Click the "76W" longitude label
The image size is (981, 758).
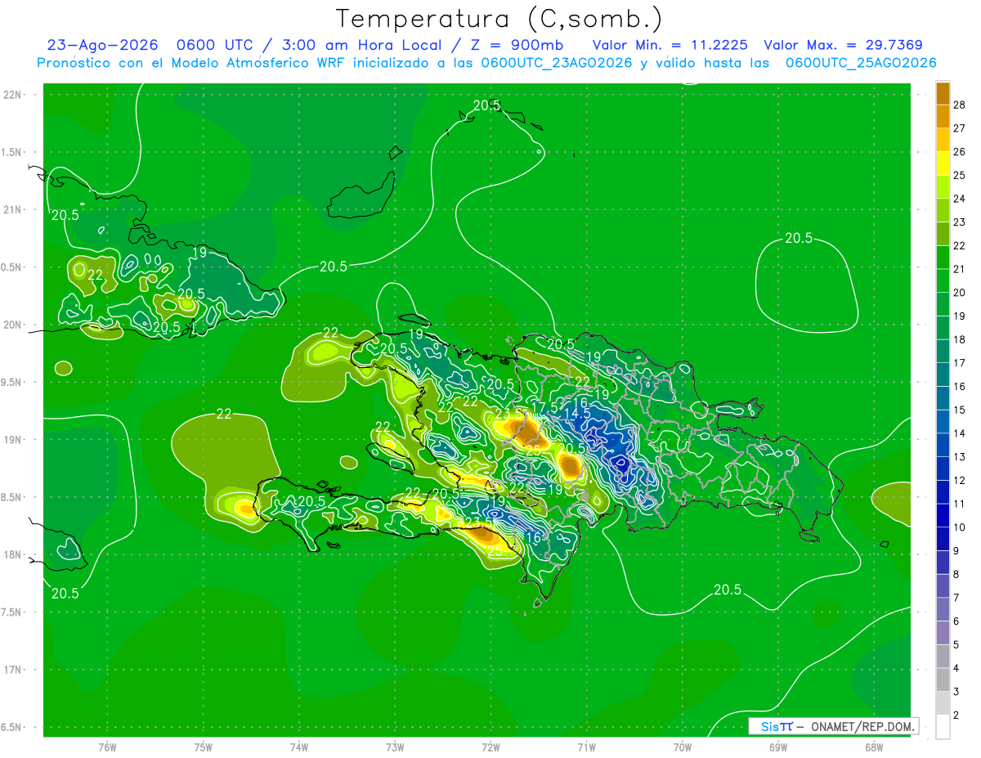[107, 747]
